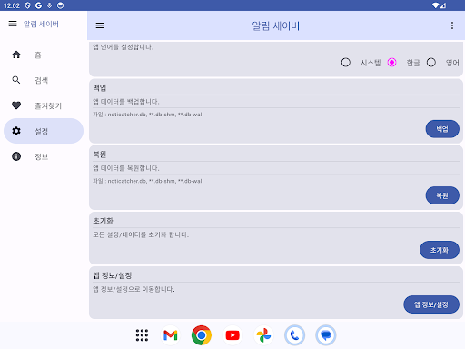Click '앱 언어를 설정합니다.' text
Viewport: 465px width, 349px height.
[123, 47]
